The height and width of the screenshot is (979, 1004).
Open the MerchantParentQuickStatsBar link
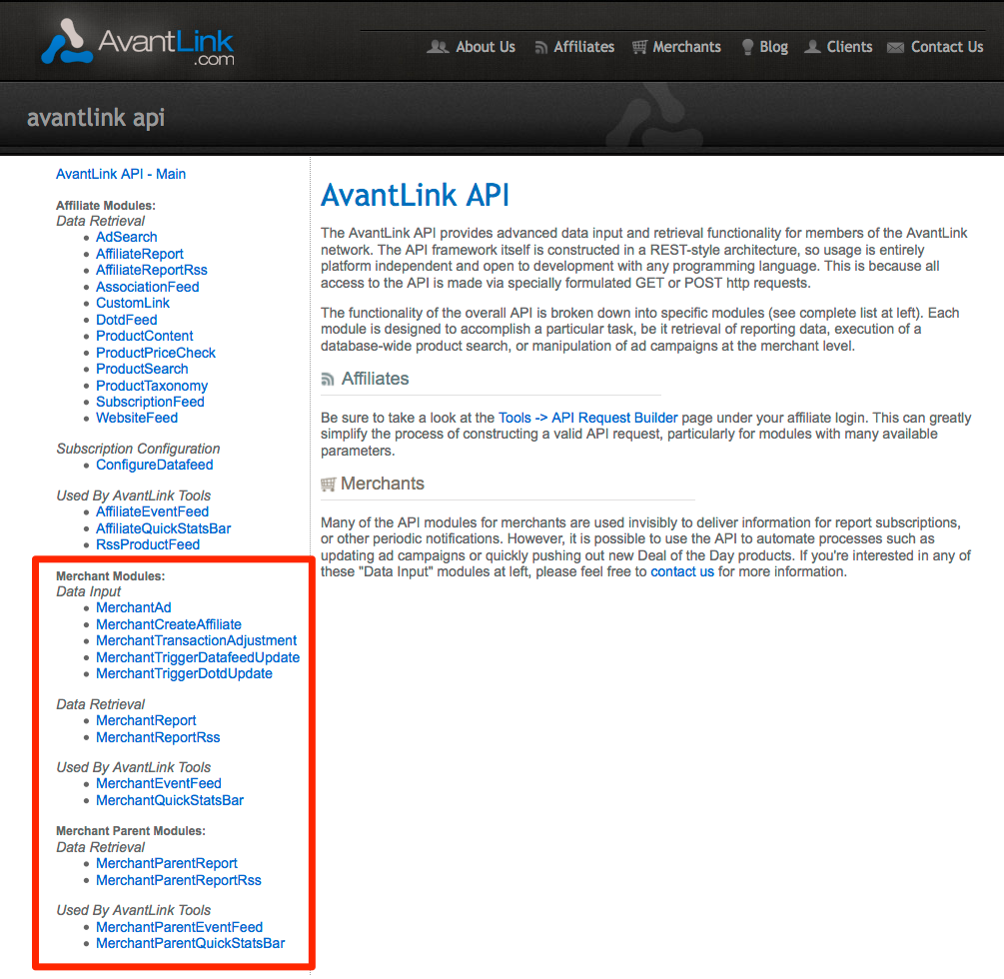(190, 944)
